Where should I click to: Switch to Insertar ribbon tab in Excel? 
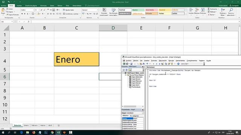tap(19, 6)
